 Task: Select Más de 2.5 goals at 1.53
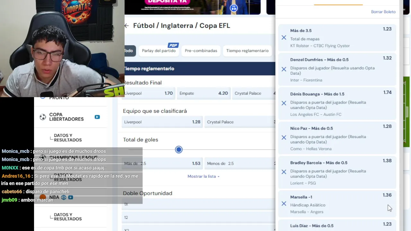pos(162,164)
